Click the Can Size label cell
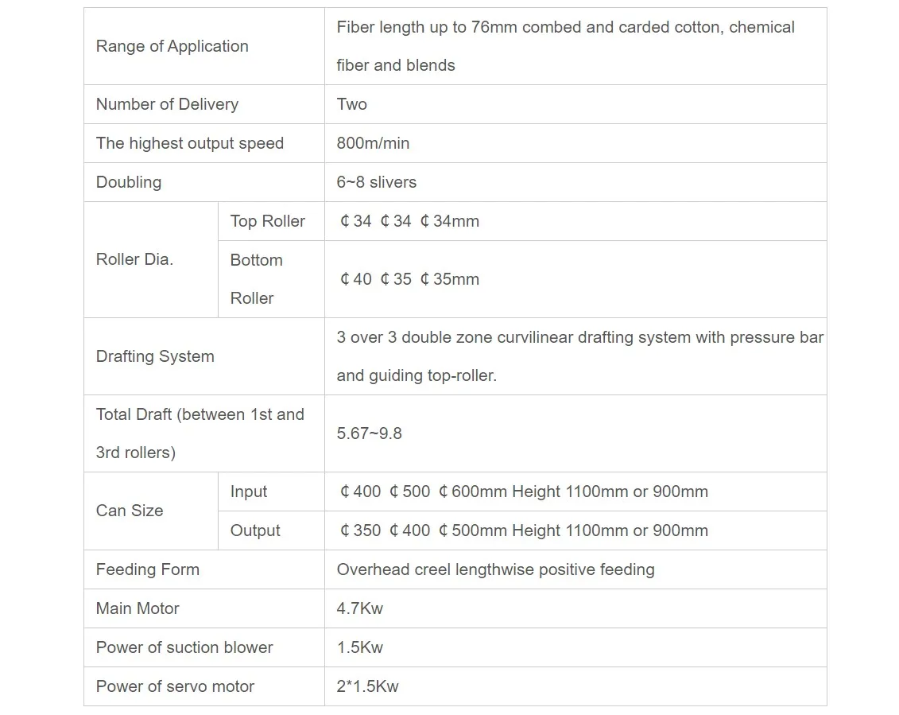 pos(130,511)
